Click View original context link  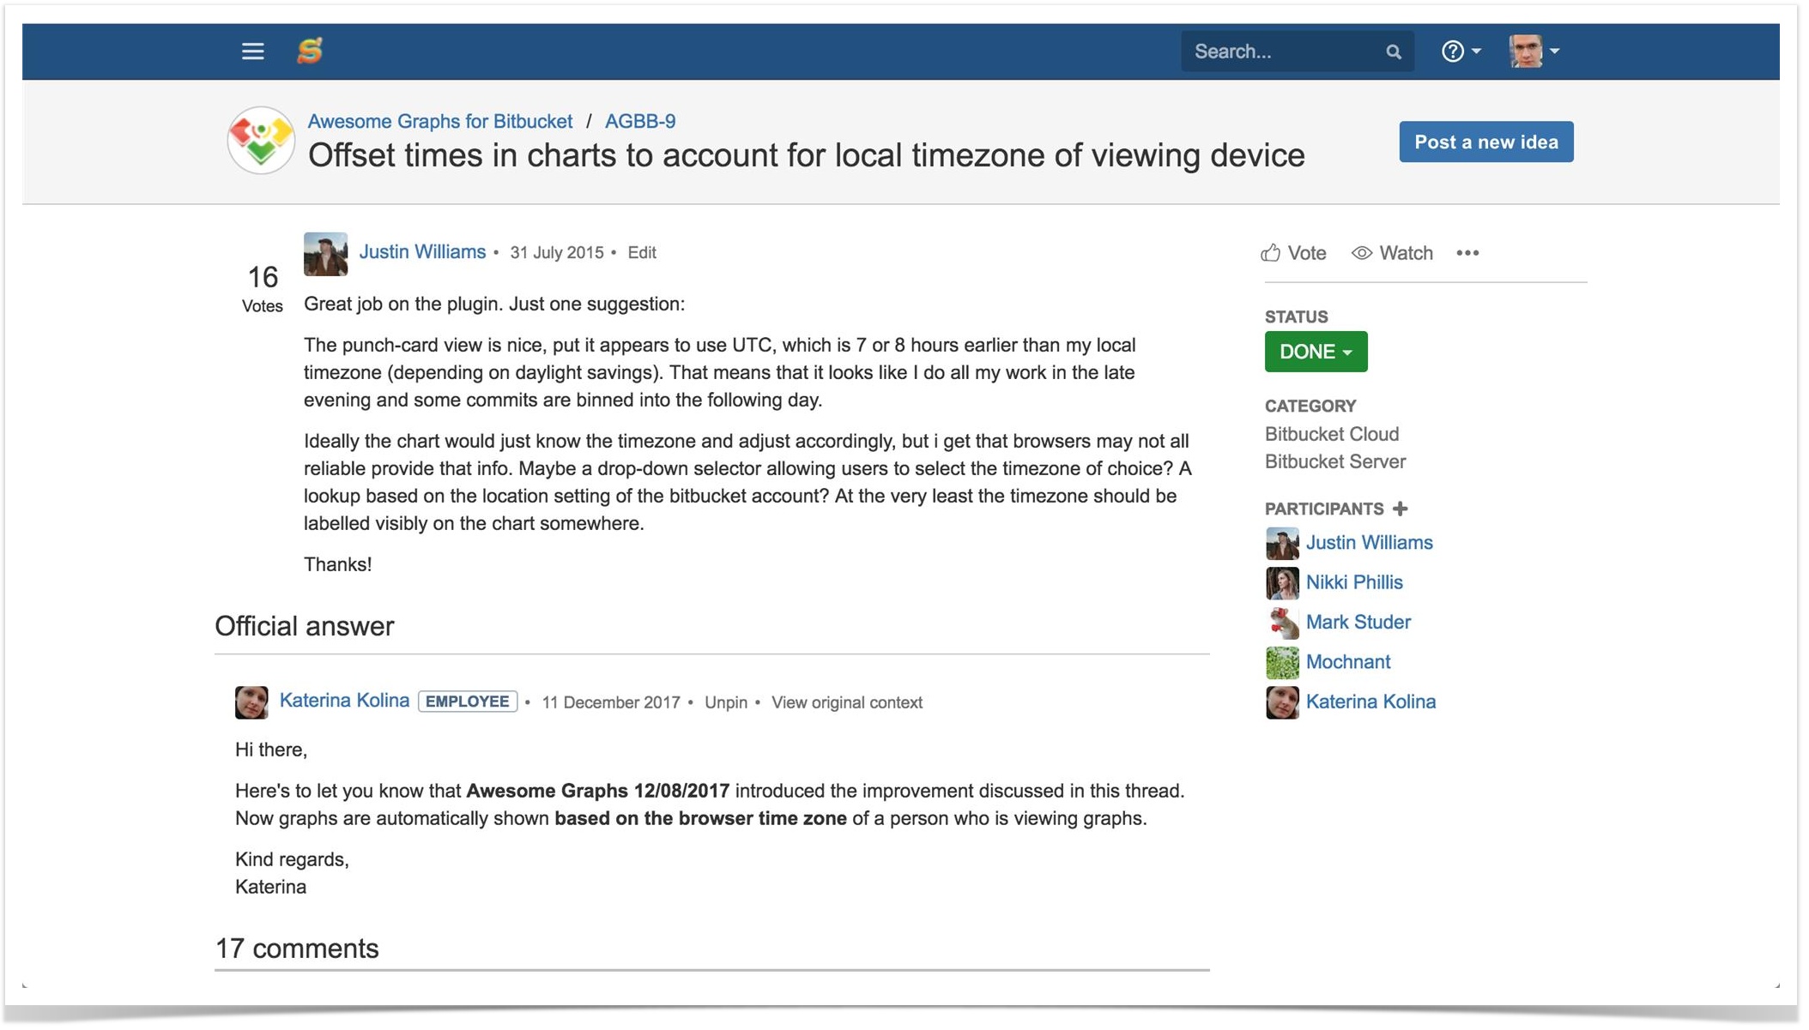click(846, 702)
